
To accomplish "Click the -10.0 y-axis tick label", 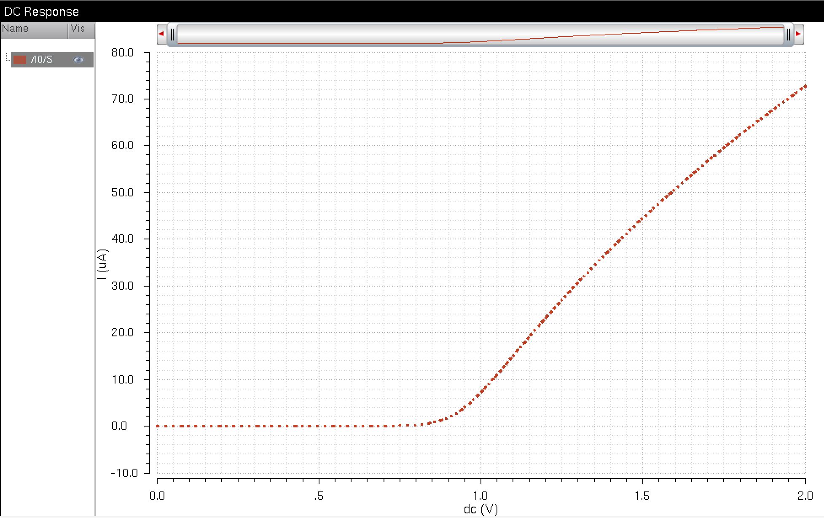I will click(x=124, y=473).
